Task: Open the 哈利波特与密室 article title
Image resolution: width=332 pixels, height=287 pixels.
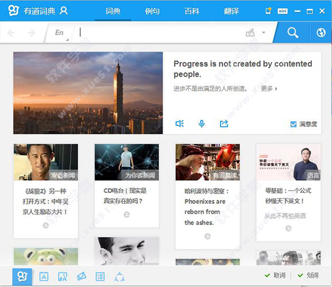Action: (x=206, y=207)
